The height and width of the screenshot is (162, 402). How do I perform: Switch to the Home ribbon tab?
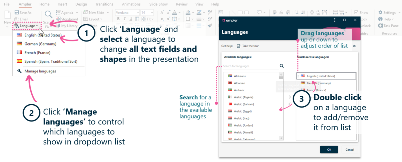(44, 4)
